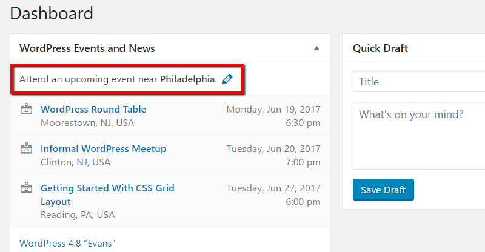485x252 pixels.
Task: Click the WordPress Events and News heading
Action: [x=87, y=48]
